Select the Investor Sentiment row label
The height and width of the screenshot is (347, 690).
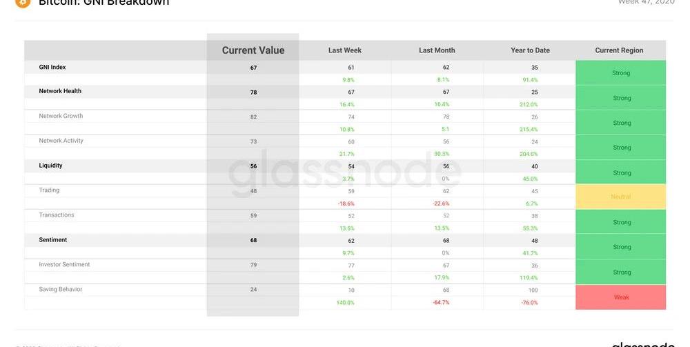pos(64,264)
